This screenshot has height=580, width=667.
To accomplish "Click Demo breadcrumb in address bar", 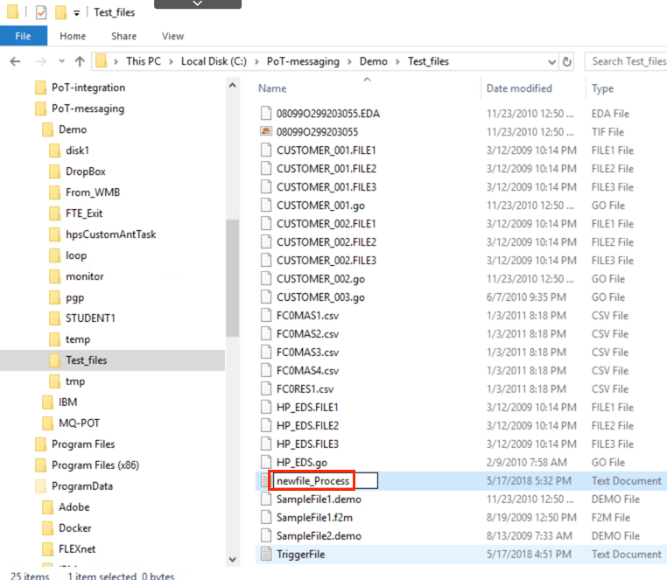I will [x=374, y=61].
